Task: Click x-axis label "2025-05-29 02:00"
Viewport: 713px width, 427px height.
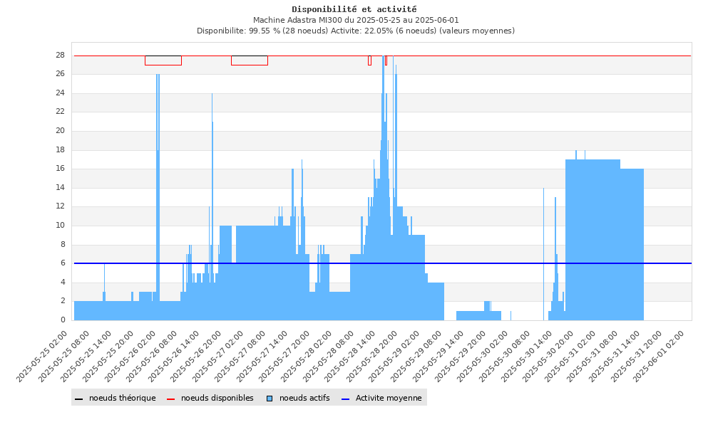Action: (394, 357)
